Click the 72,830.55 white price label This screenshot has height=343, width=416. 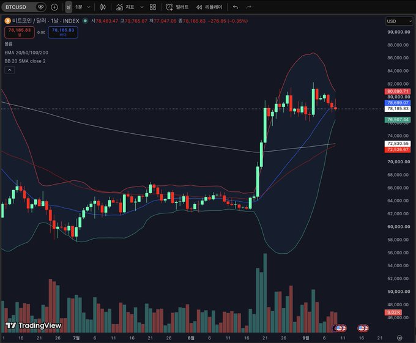(398, 144)
